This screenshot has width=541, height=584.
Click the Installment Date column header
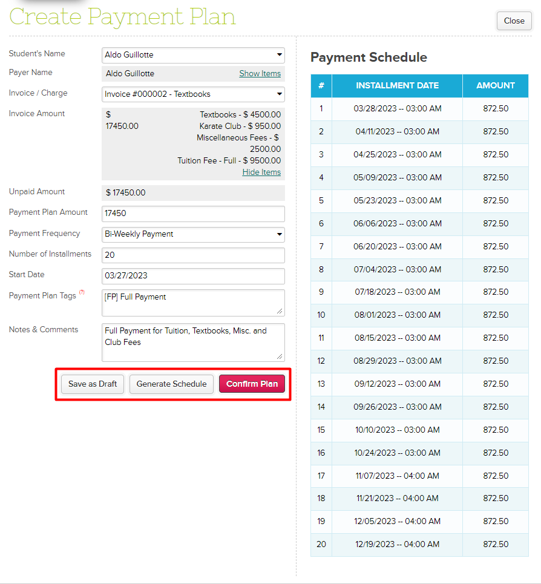pyautogui.click(x=397, y=86)
